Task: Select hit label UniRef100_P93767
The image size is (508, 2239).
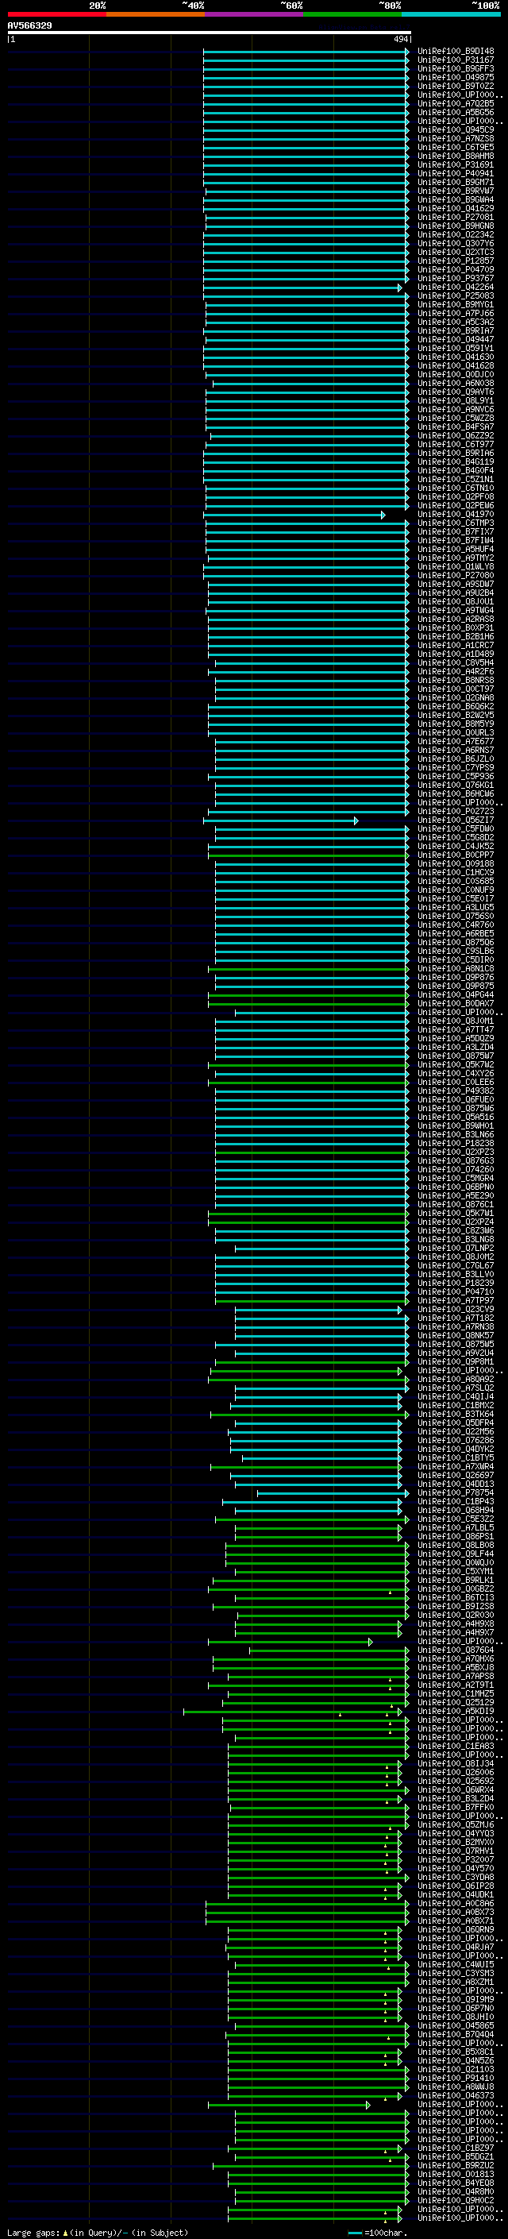Action: [456, 278]
